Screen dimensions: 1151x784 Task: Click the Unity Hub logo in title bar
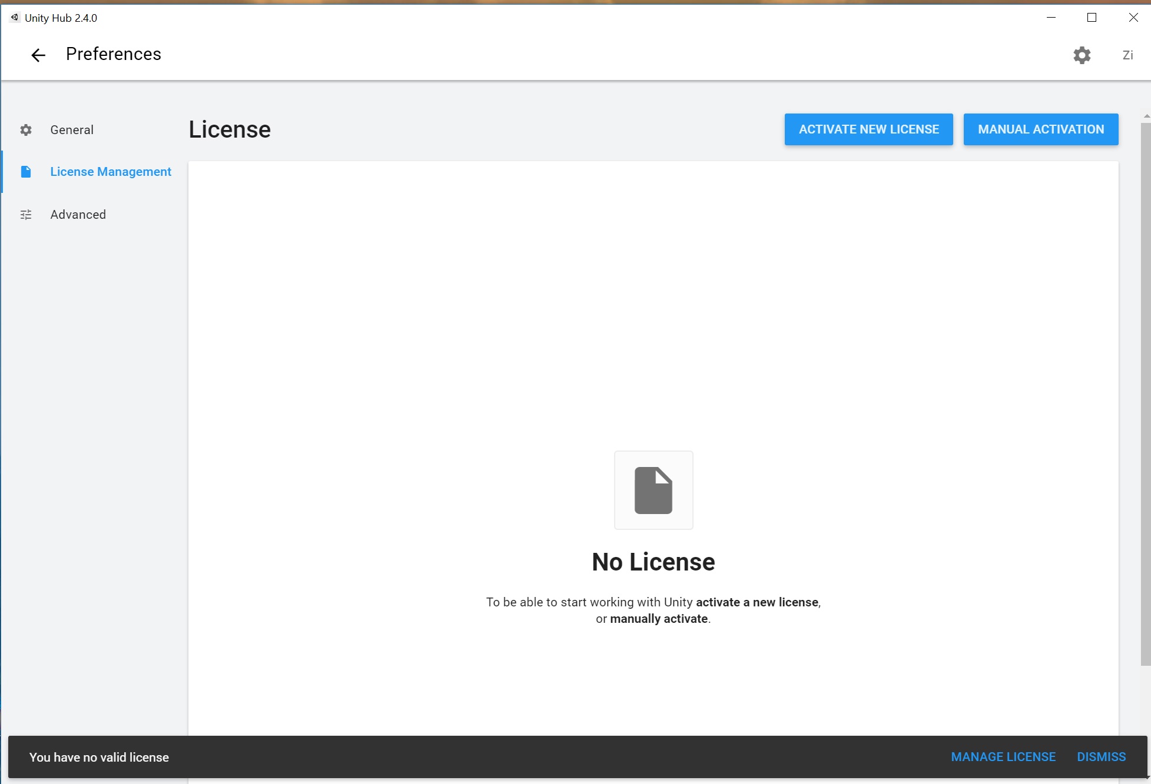pos(14,17)
